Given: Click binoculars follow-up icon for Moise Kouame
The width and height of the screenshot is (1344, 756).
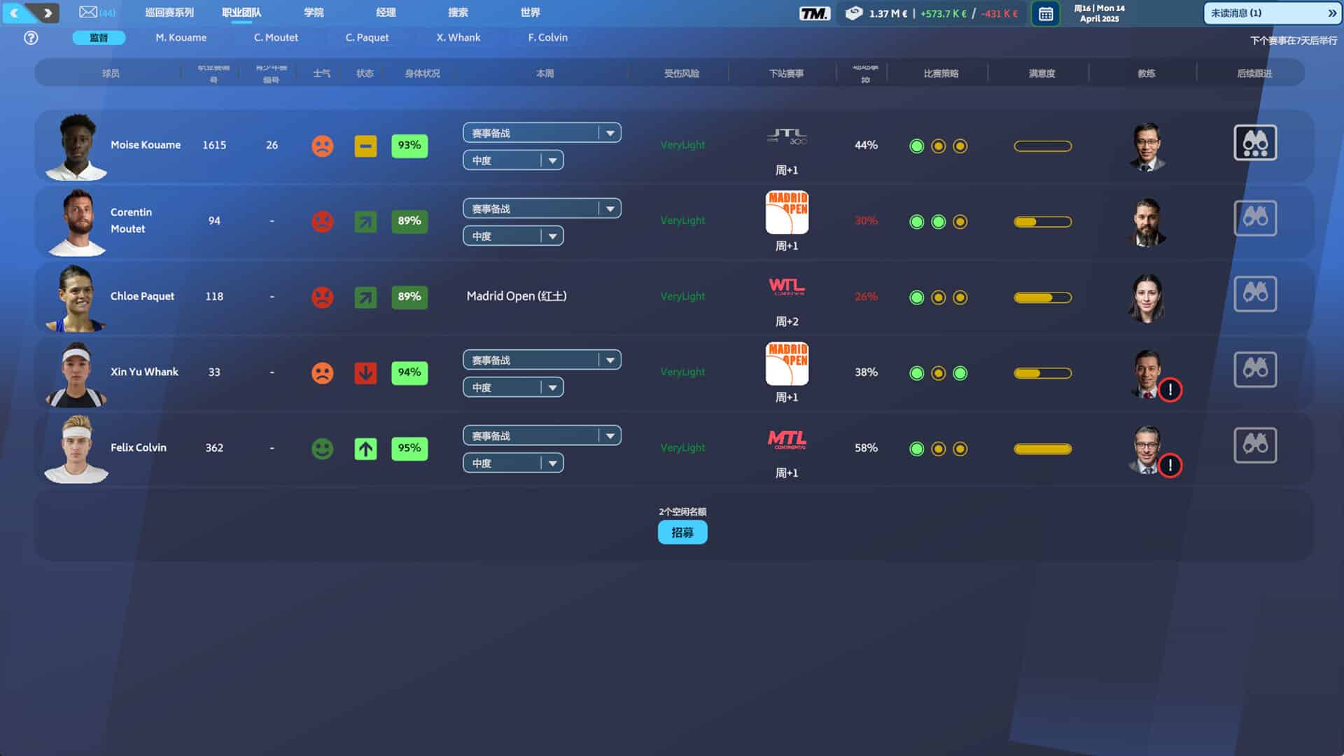Looking at the screenshot, I should [x=1254, y=143].
